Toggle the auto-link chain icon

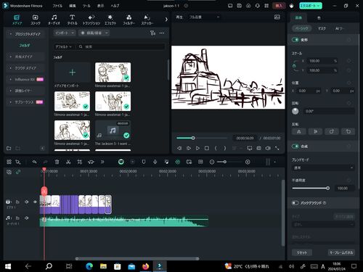[x=18, y=172]
